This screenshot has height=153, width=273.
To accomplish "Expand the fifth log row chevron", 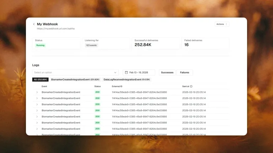I will [37, 117].
